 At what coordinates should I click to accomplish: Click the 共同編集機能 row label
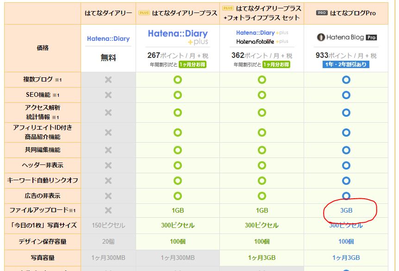click(43, 150)
